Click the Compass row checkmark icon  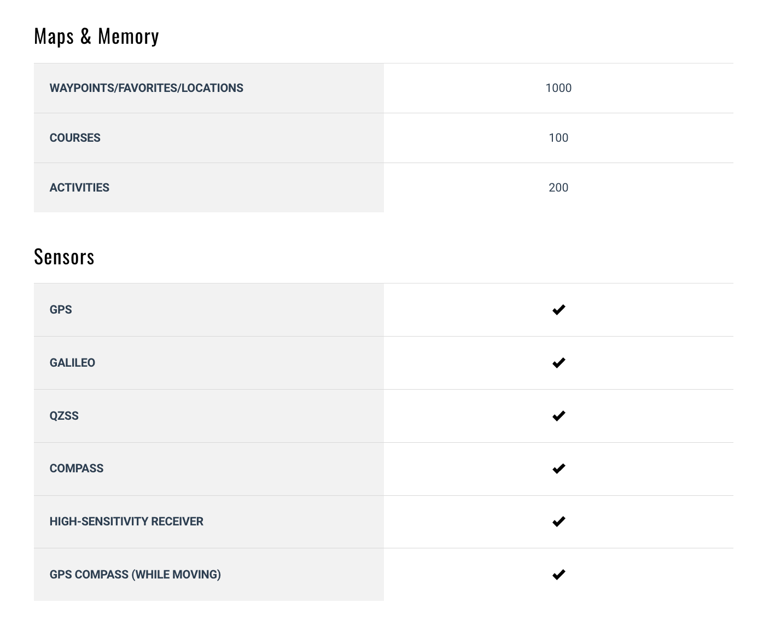[558, 468]
